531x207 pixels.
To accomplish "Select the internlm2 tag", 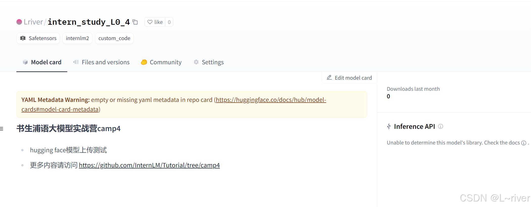I will 77,38.
